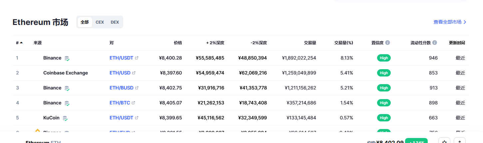Image resolution: width=483 pixels, height=143 pixels.
Task: Click the info icon beside 流动性分数
Action: pos(435,43)
